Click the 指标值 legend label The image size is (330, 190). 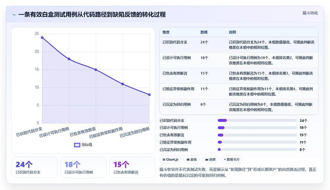click(x=87, y=145)
